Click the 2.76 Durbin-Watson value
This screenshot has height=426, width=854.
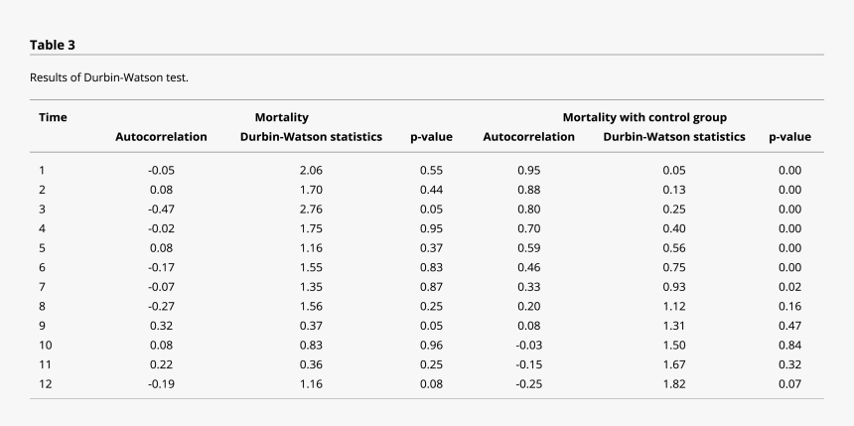[311, 209]
